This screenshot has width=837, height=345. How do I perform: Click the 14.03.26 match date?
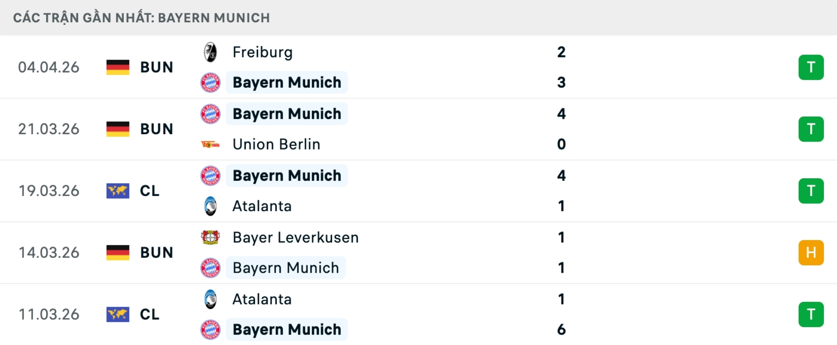tap(49, 253)
